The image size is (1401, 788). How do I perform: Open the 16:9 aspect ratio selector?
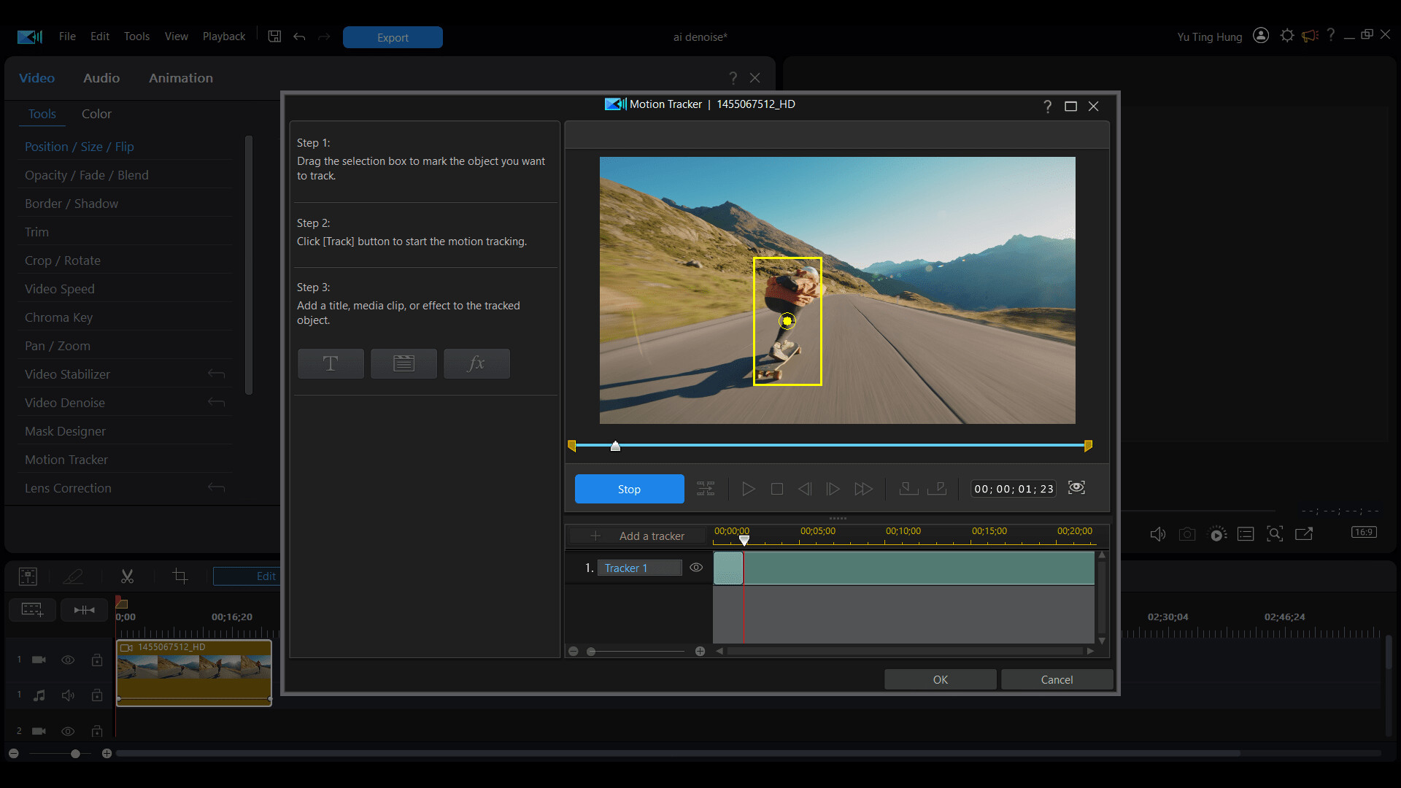[1363, 532]
